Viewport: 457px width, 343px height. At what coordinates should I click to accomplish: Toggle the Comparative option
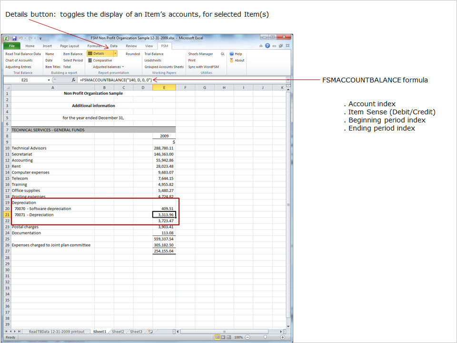tap(102, 61)
